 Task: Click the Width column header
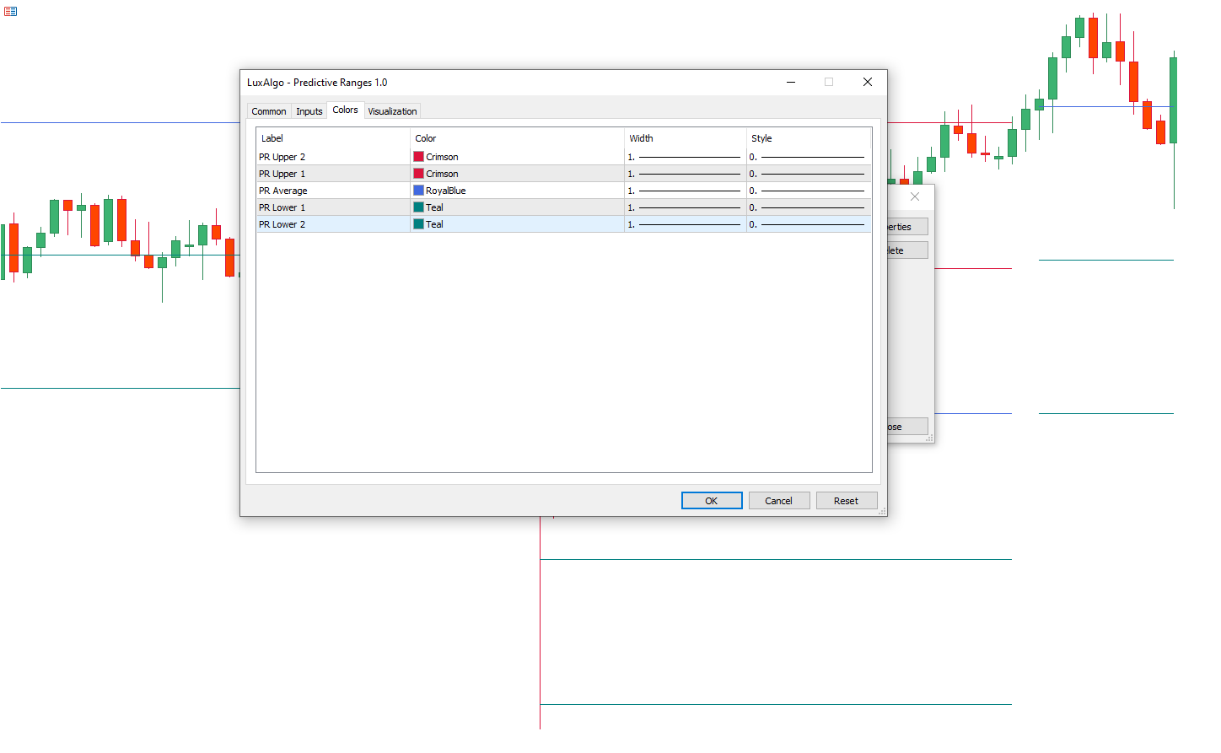686,138
